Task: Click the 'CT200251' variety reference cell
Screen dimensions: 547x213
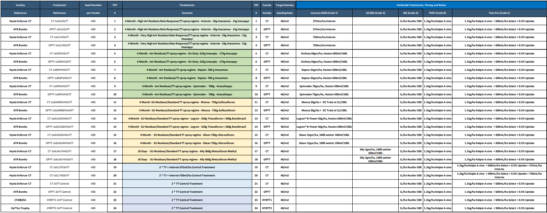Action: (x=20, y=200)
